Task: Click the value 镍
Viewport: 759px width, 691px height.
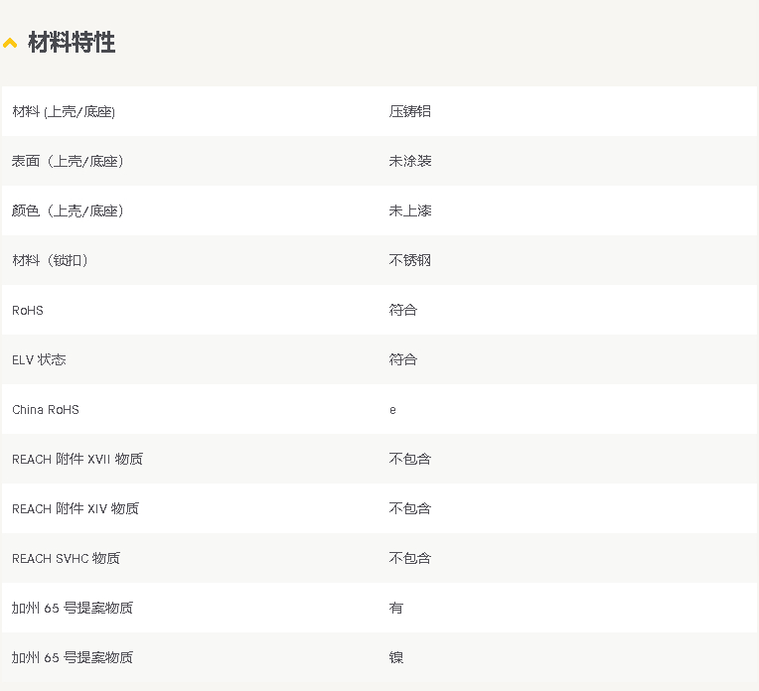Action: coord(396,657)
